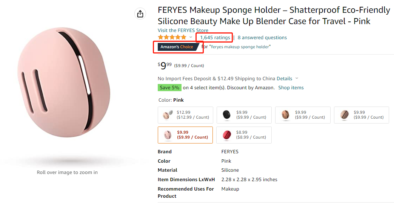Image resolution: width=394 pixels, height=203 pixels.
Task: Open the shipping Details link
Action: (285, 79)
